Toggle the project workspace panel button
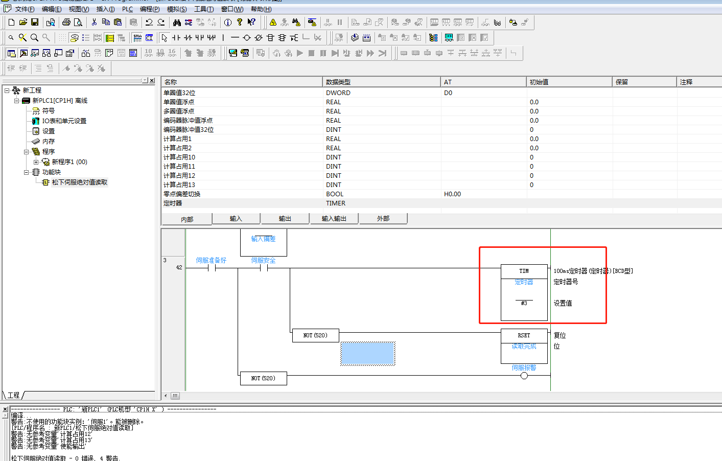 tap(12, 53)
